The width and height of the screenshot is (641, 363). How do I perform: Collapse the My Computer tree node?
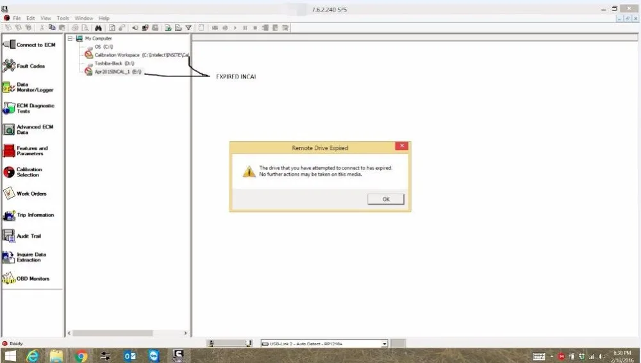(70, 38)
